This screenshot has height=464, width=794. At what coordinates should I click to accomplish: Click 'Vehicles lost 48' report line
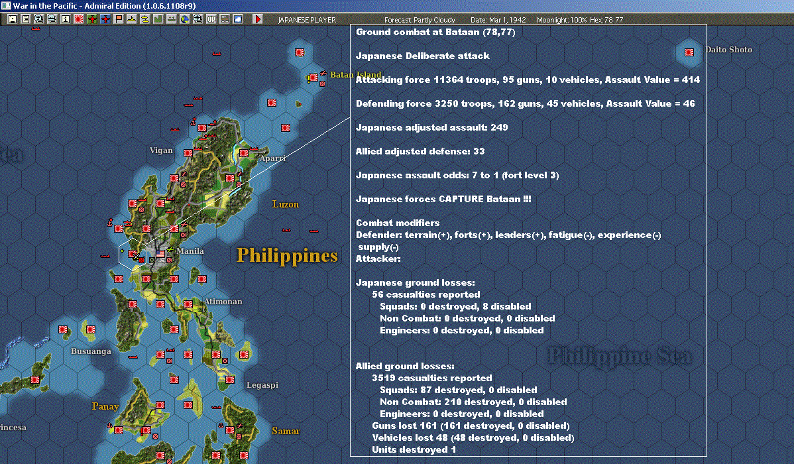pyautogui.click(x=473, y=437)
